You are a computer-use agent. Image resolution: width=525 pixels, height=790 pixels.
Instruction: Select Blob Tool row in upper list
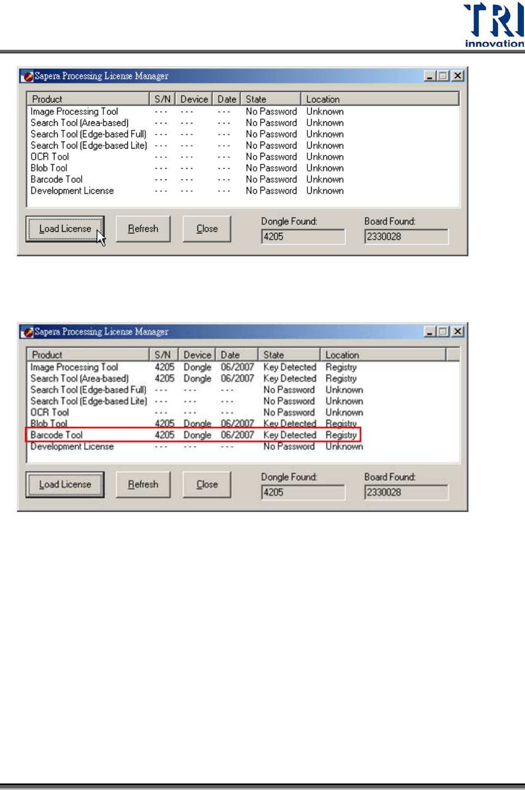[x=243, y=168]
